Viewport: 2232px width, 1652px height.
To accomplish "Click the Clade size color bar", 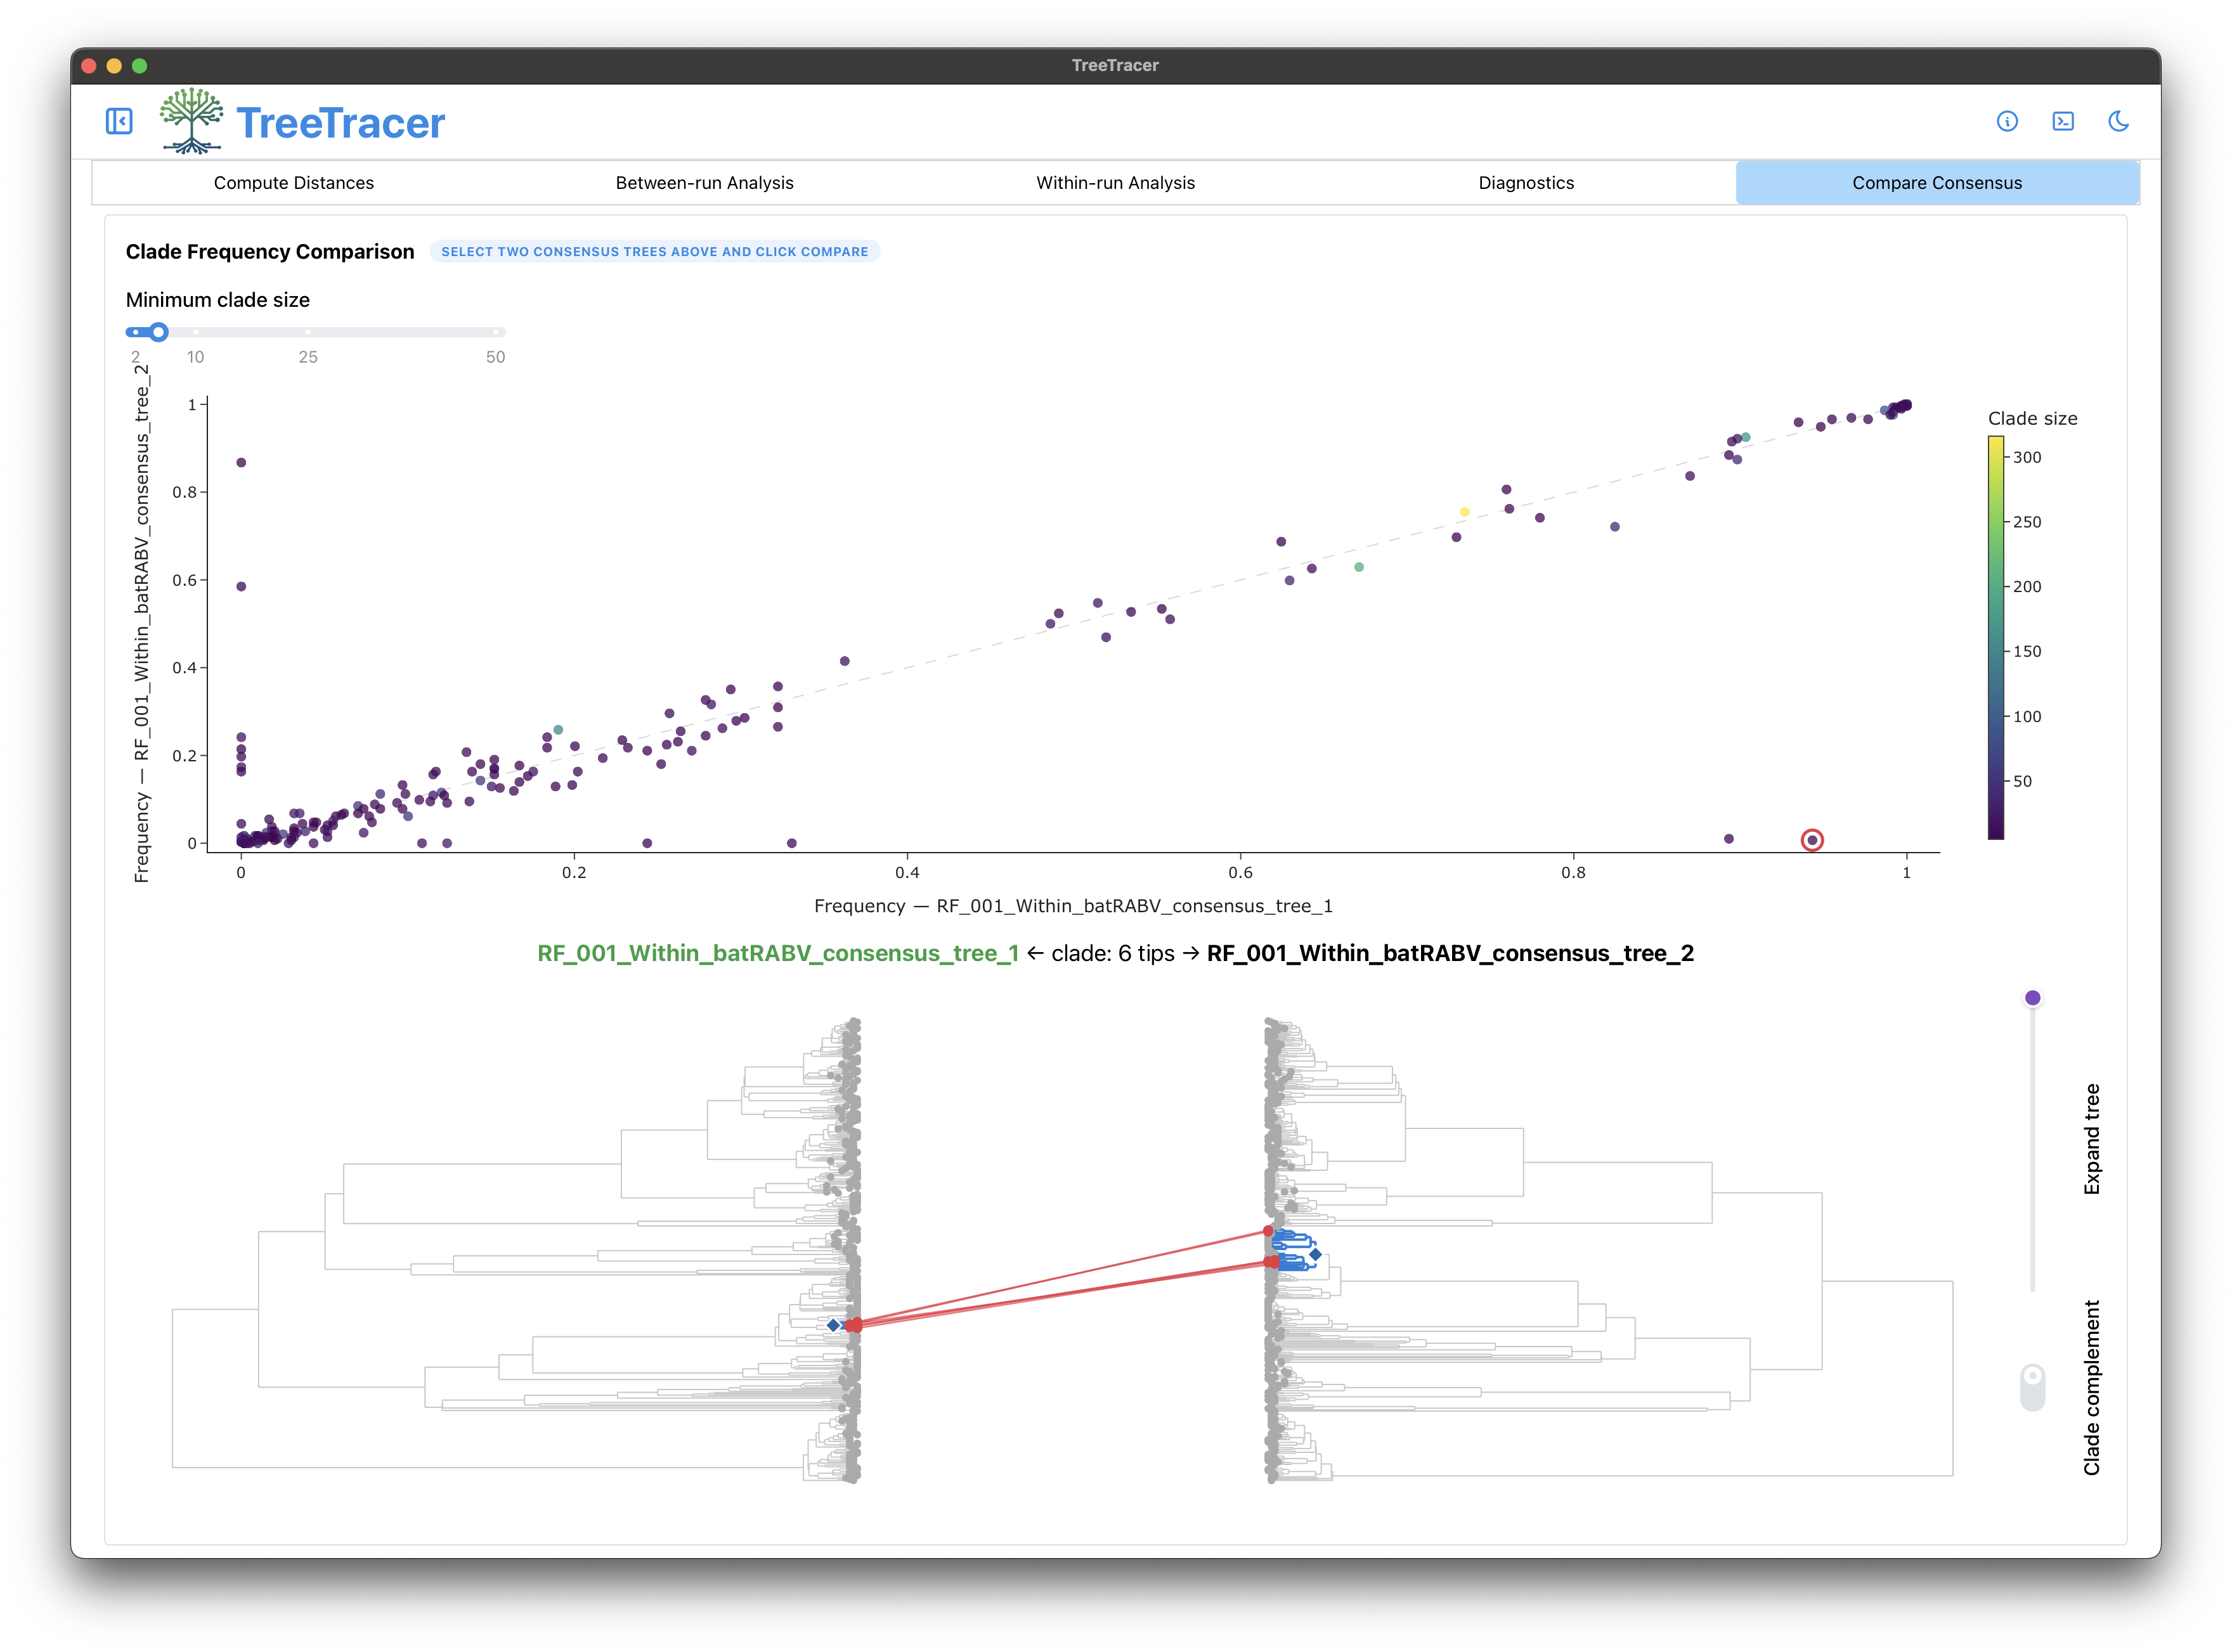I will 1995,638.
